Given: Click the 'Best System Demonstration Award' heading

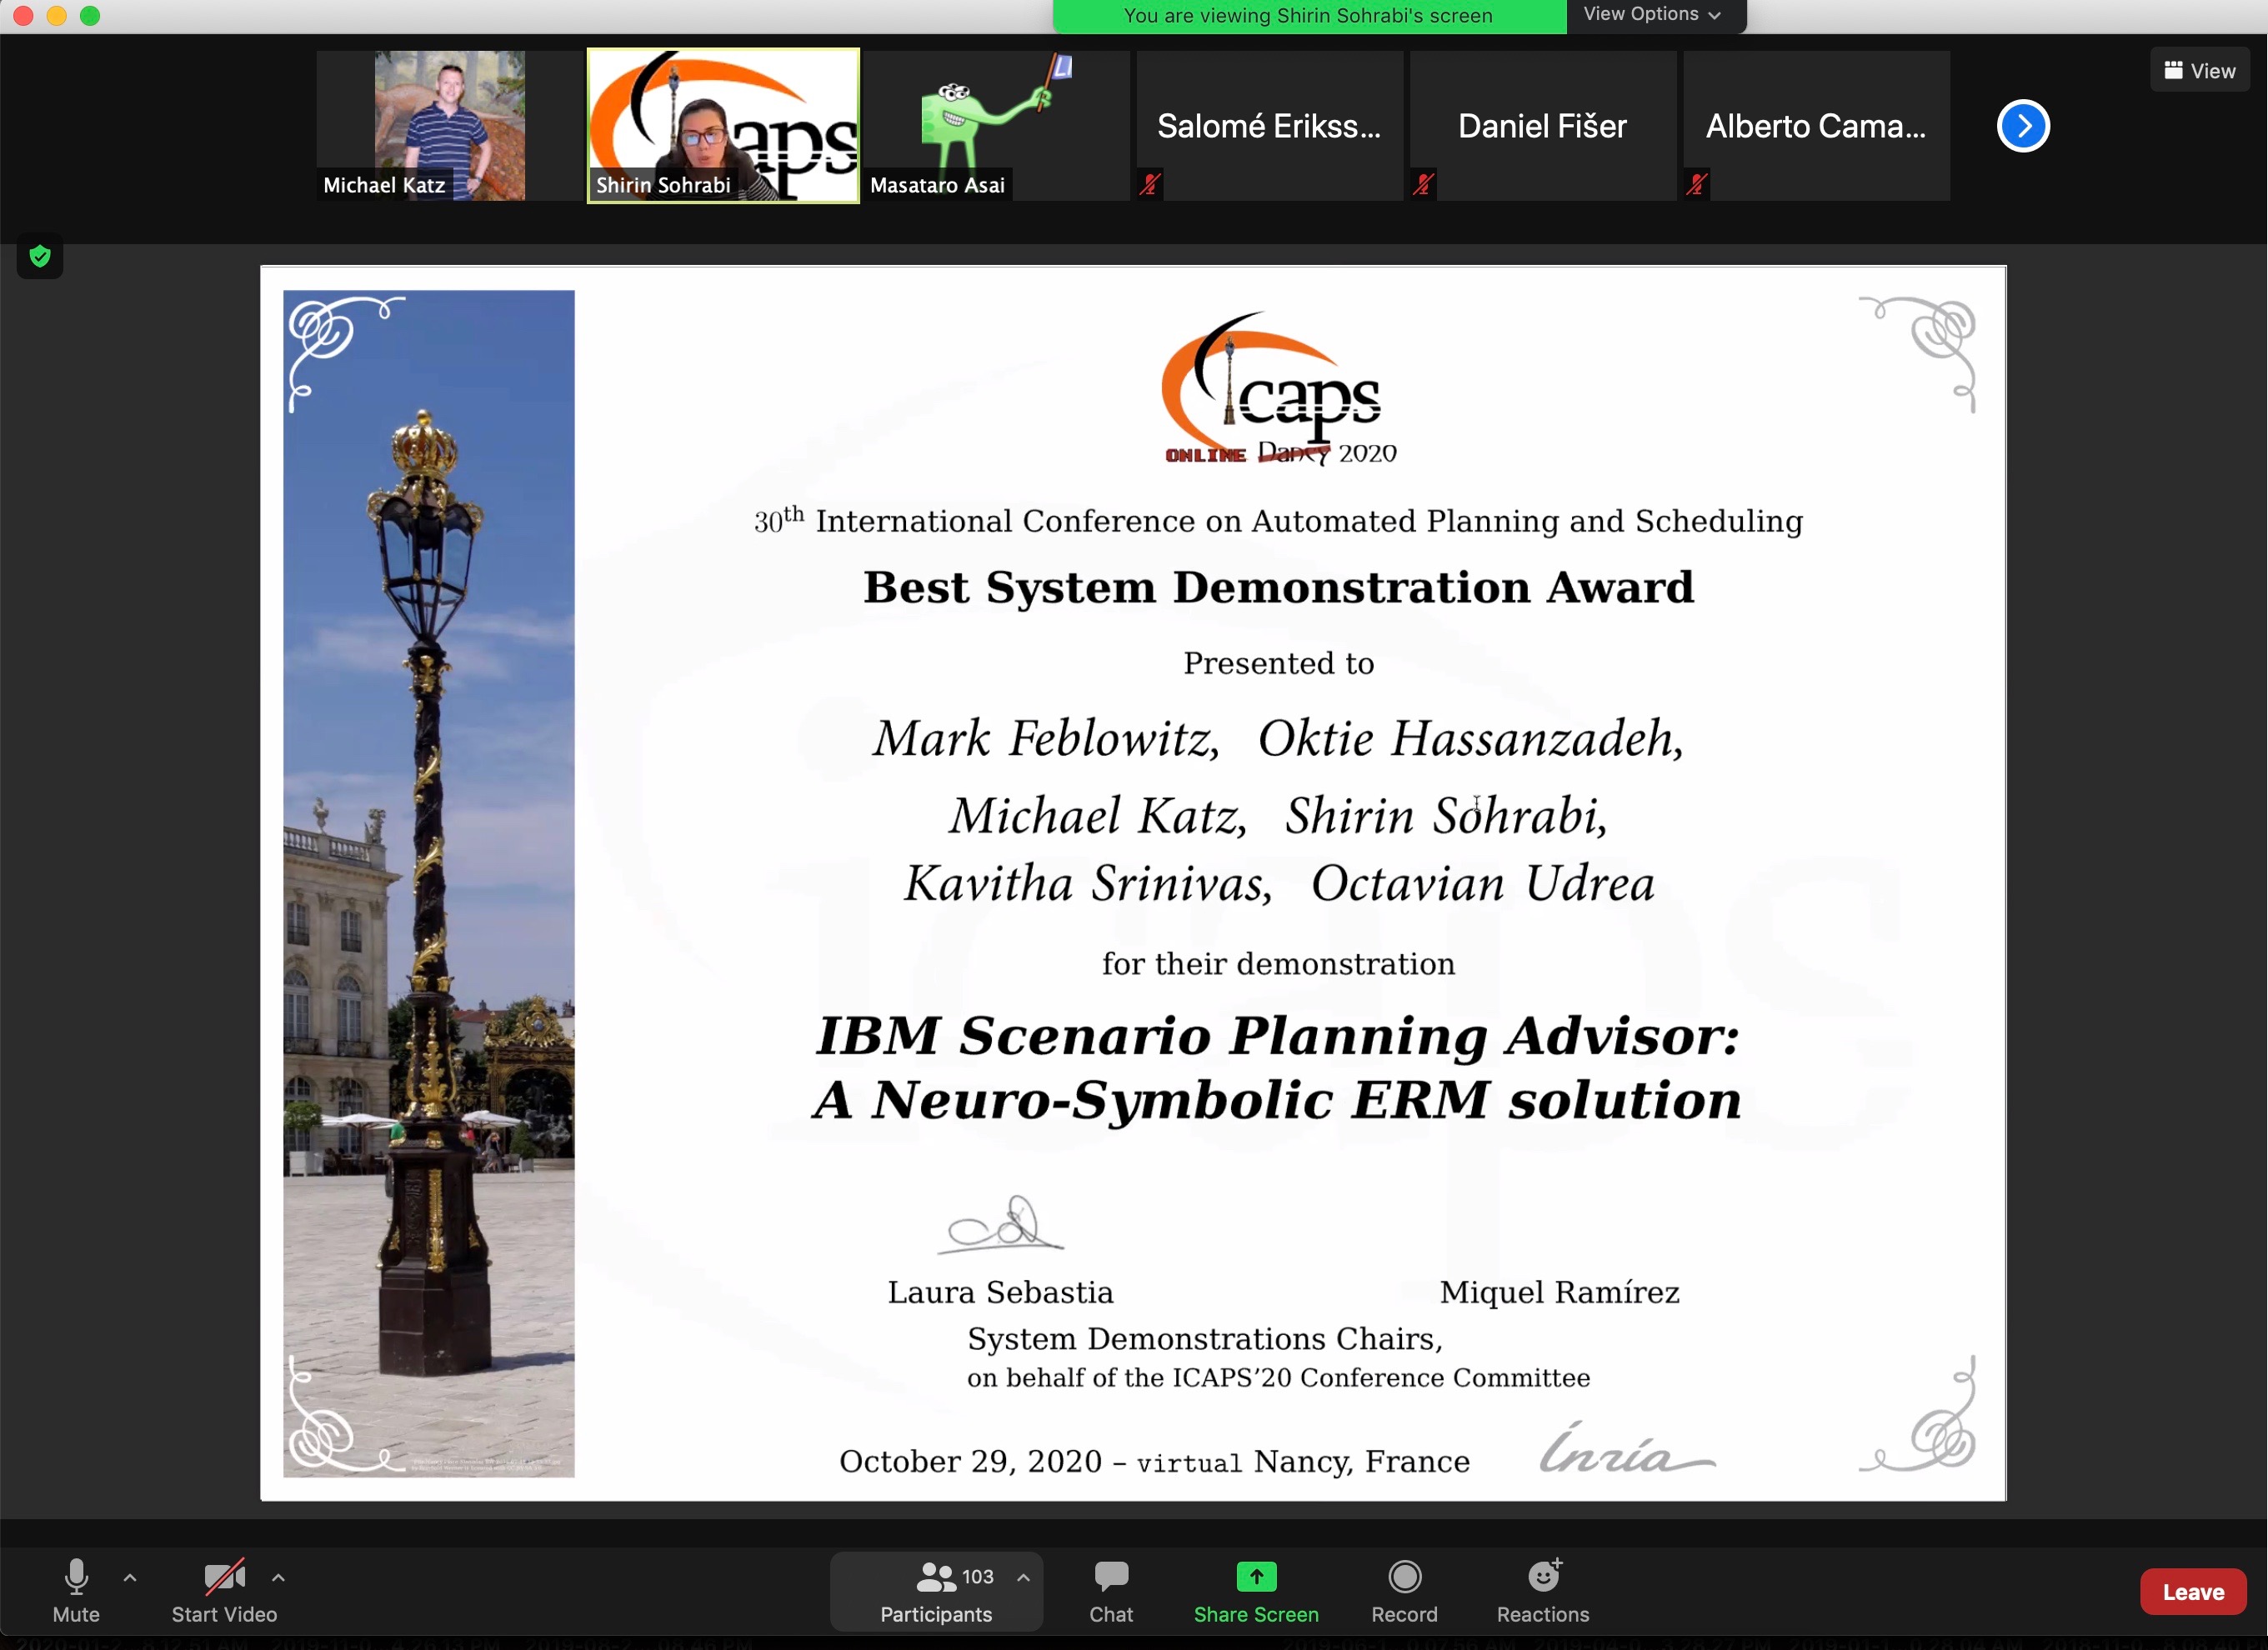Looking at the screenshot, I should point(1278,587).
